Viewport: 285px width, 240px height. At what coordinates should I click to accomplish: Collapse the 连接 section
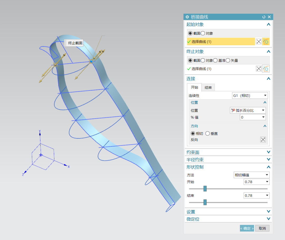pyautogui.click(x=268, y=79)
